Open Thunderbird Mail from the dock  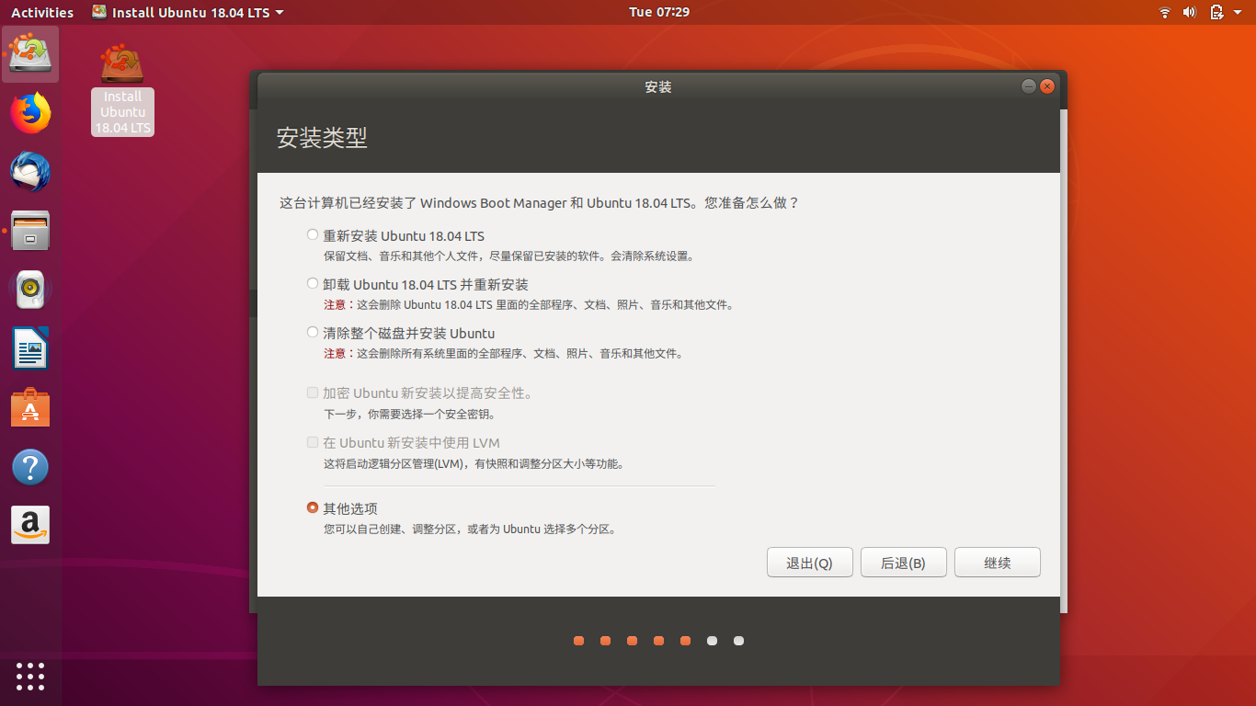30,172
